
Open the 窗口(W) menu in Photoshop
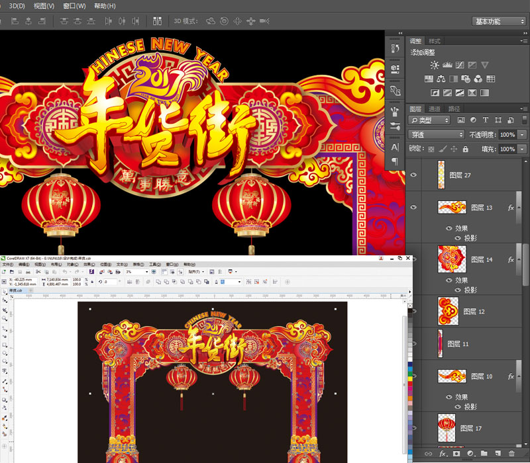[x=74, y=6]
